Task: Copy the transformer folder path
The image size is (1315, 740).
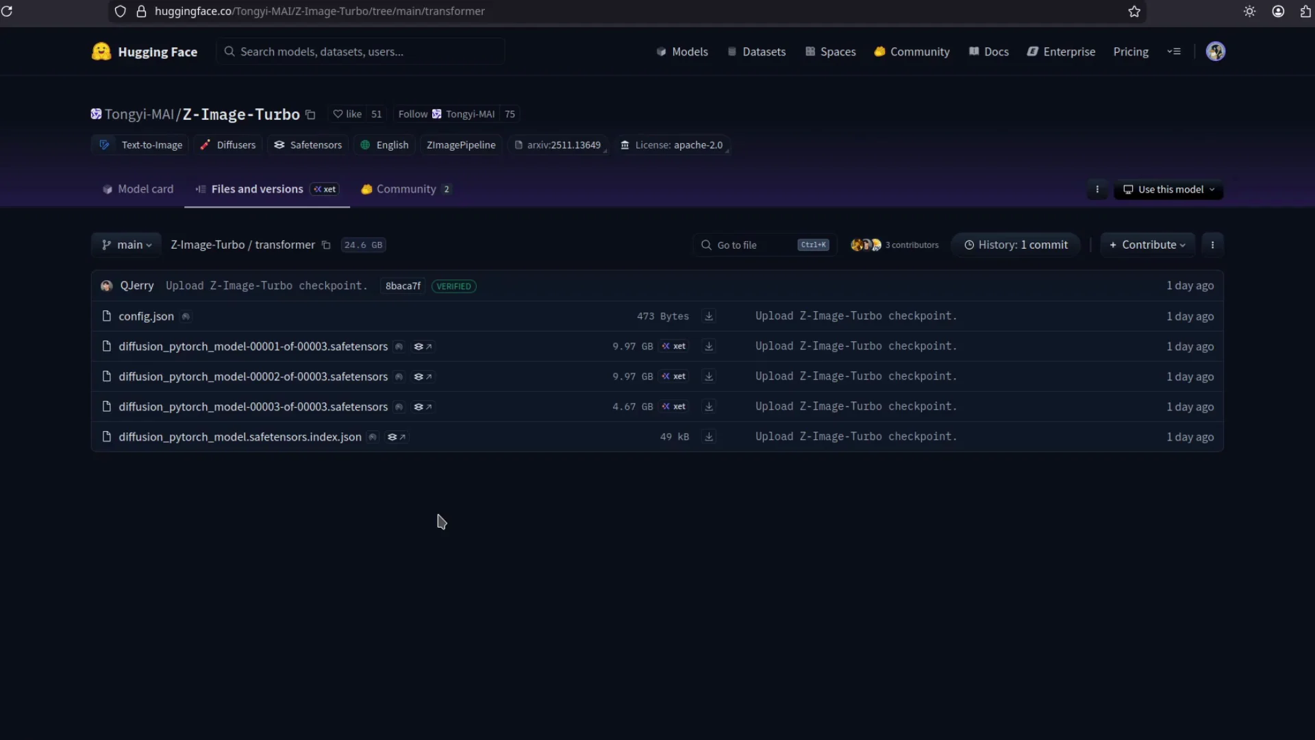Action: (x=326, y=245)
